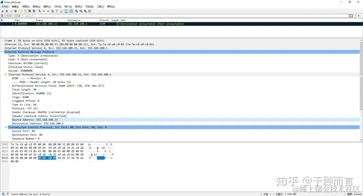Open the 分析(A) menu
Screen dimensions: 363x196
[57, 7]
